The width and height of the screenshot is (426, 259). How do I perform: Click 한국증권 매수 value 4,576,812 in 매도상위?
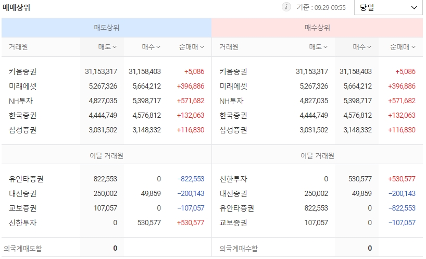click(147, 115)
